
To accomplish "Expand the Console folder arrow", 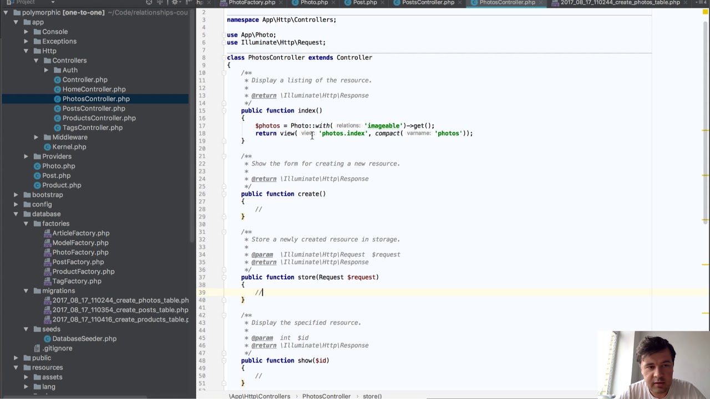I will 26,32.
